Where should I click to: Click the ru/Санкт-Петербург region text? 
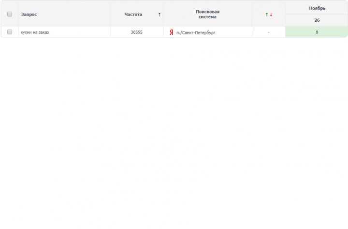click(196, 33)
